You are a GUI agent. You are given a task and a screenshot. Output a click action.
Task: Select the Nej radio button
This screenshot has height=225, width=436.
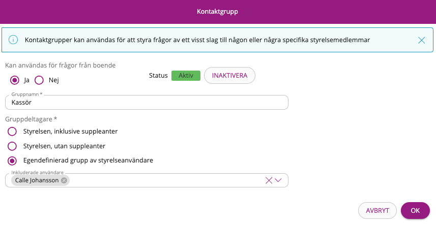[x=39, y=80]
